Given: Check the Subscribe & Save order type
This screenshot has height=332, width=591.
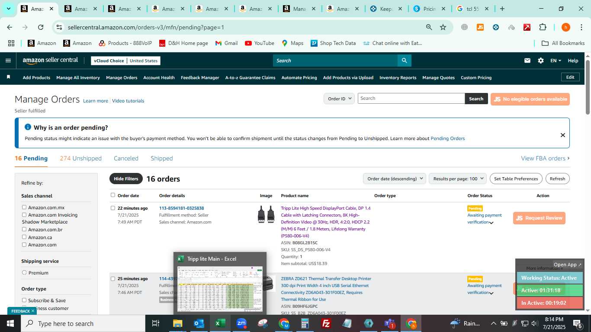Looking at the screenshot, I should point(24,300).
